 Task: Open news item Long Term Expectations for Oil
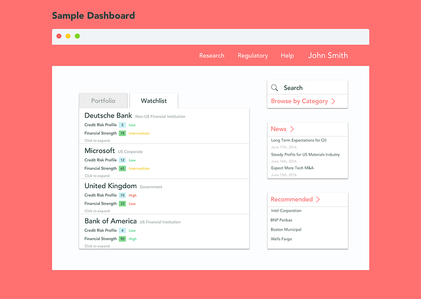pyautogui.click(x=298, y=140)
